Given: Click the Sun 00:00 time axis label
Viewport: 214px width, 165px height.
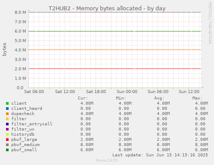Looking at the screenshot, I should coord(127,92).
